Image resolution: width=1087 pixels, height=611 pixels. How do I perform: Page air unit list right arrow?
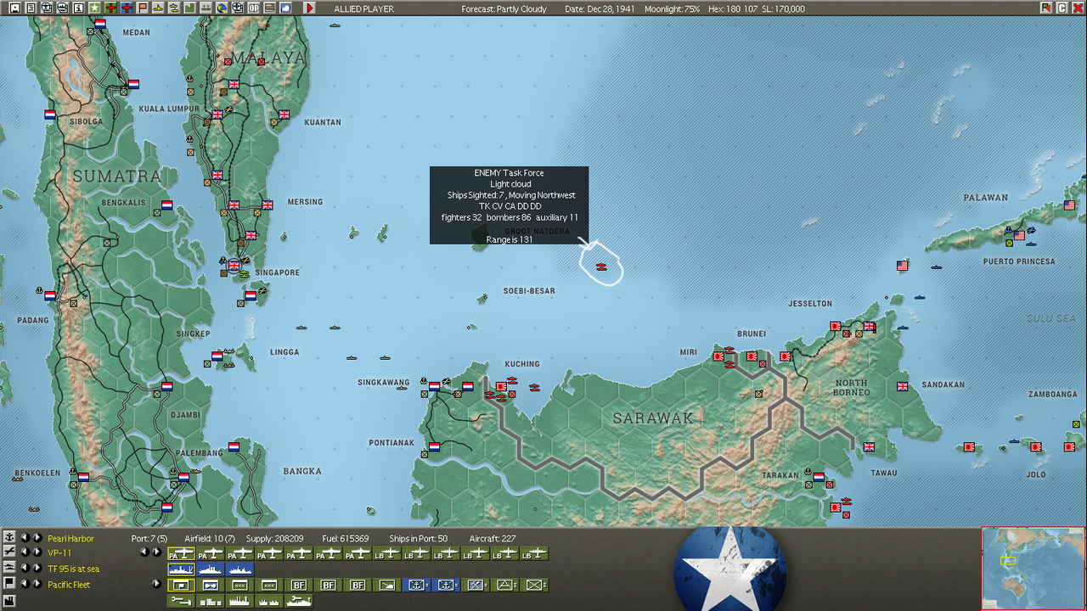pos(156,552)
